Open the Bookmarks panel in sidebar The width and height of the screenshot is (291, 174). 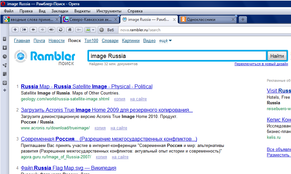(5, 39)
